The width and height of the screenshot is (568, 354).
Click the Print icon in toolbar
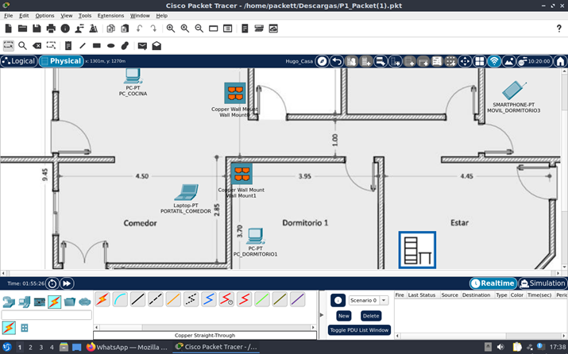pos(52,29)
